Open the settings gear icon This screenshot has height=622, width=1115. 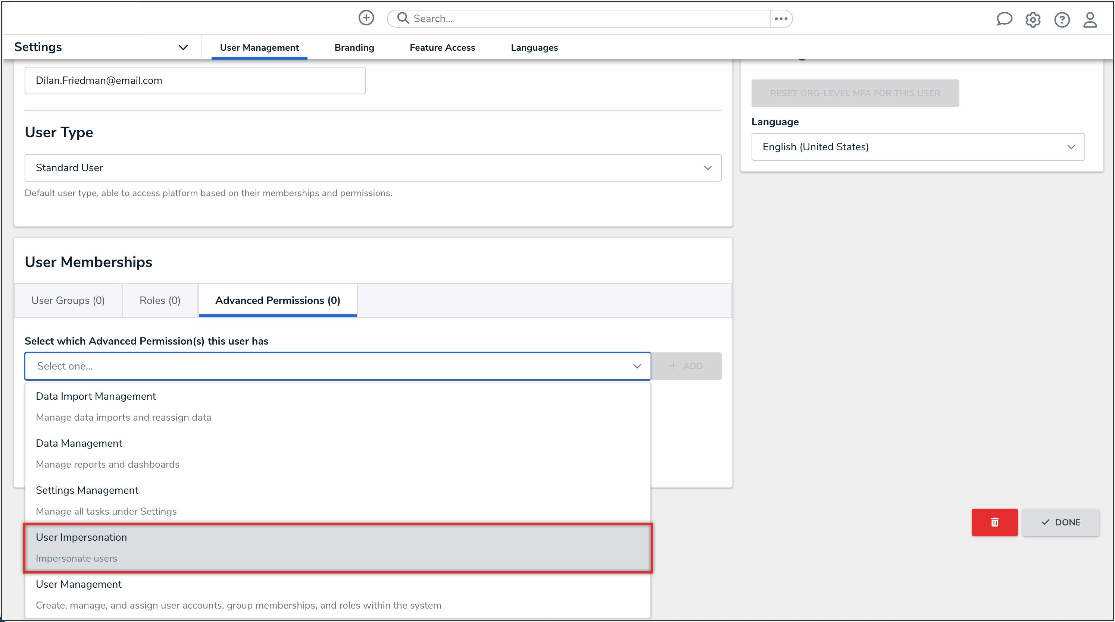click(1033, 19)
